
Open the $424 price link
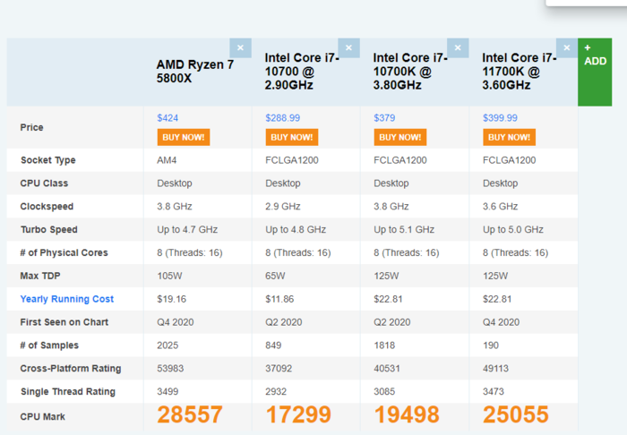point(167,118)
